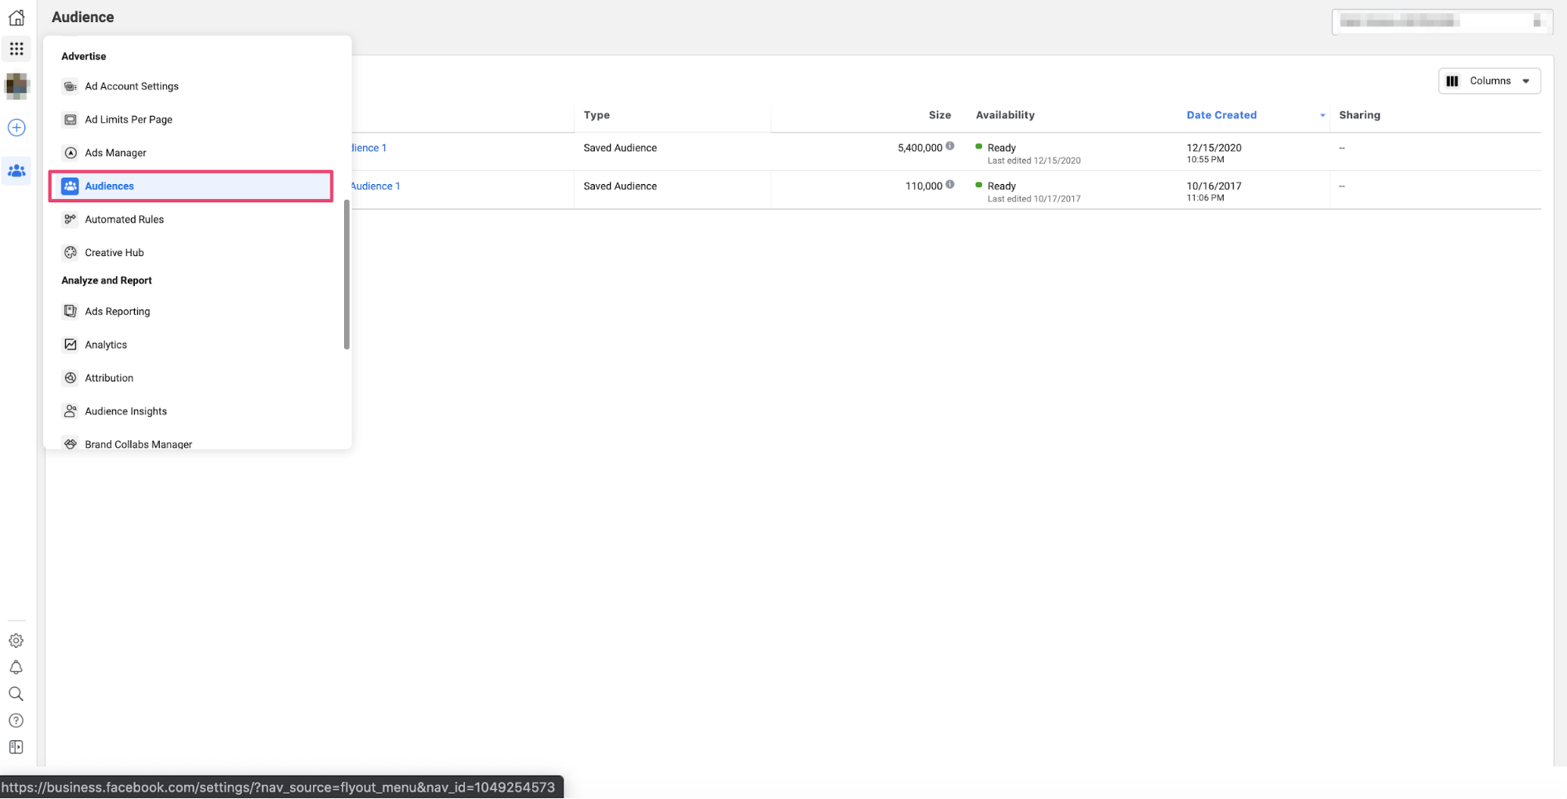1567x799 pixels.
Task: Click the search magnifier icon
Action: pos(16,694)
